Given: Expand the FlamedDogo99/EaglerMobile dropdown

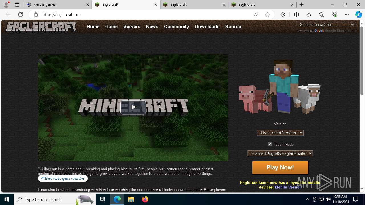Looking at the screenshot, I should coord(280,153).
